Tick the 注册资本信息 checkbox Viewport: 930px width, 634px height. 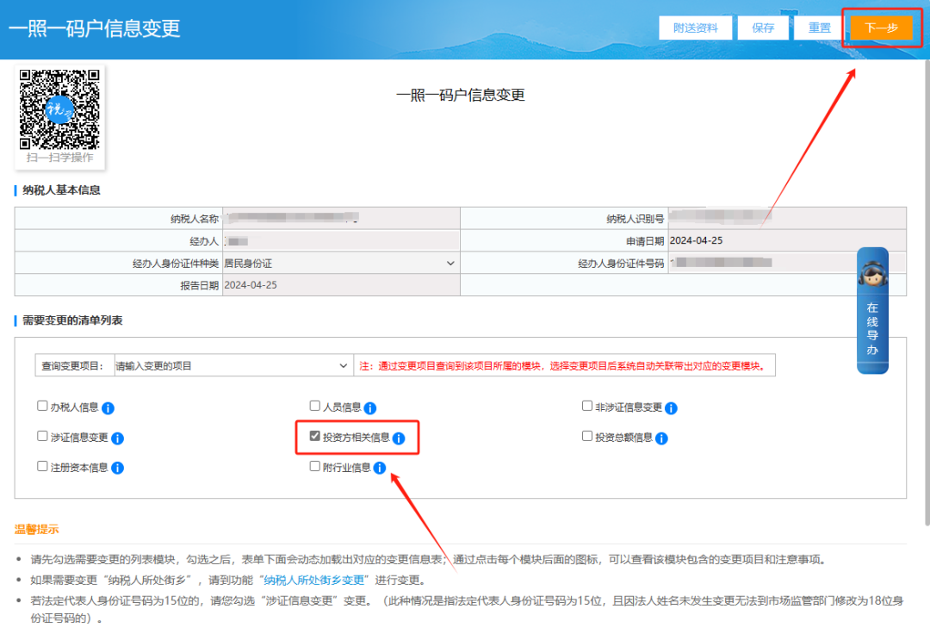(42, 466)
